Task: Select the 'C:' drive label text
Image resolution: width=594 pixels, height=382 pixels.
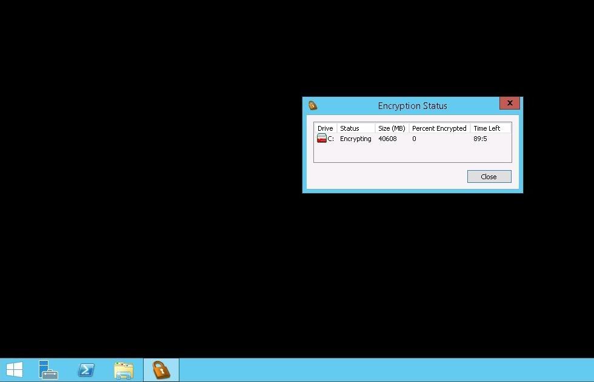Action: [x=331, y=139]
